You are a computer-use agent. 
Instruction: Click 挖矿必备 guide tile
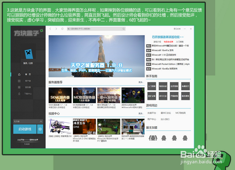(152, 96)
